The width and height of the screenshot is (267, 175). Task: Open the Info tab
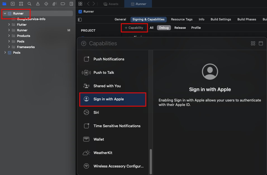pos(201,19)
